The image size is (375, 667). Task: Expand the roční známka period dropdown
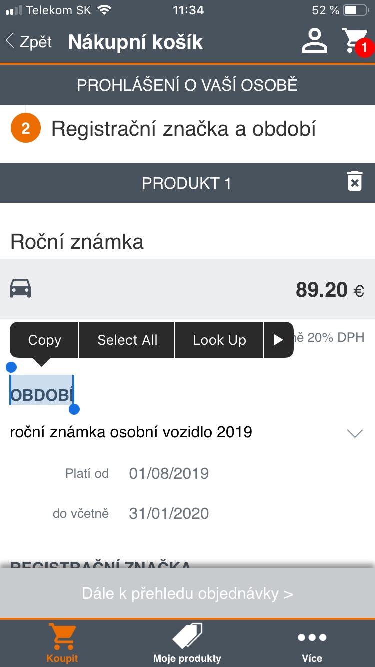coord(354,433)
